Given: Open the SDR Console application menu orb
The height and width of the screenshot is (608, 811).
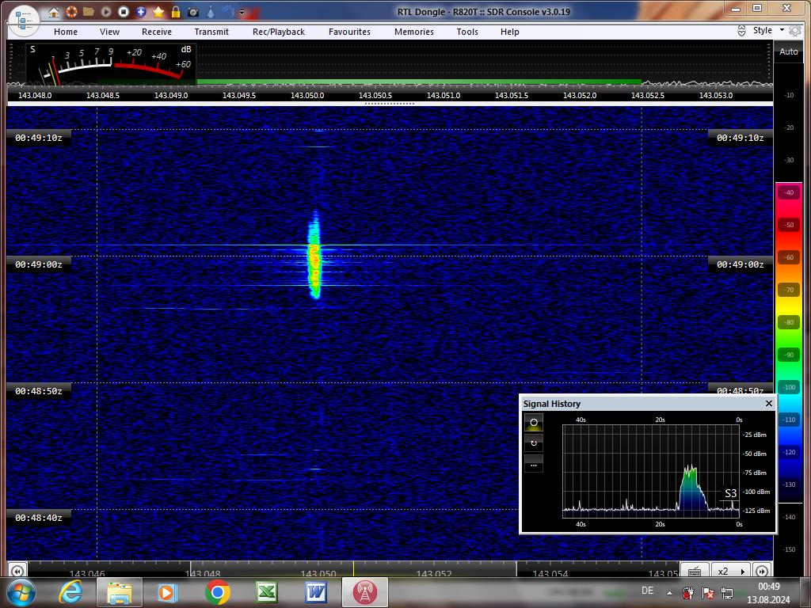Looking at the screenshot, I should click(24, 21).
